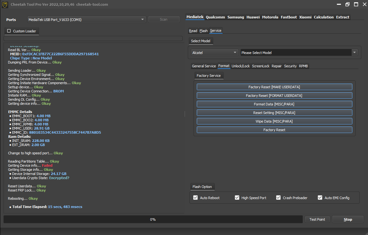The height and width of the screenshot is (235, 368).
Task: Click Device Internal Storage 24.17 GB line
Action: click(x=38, y=174)
